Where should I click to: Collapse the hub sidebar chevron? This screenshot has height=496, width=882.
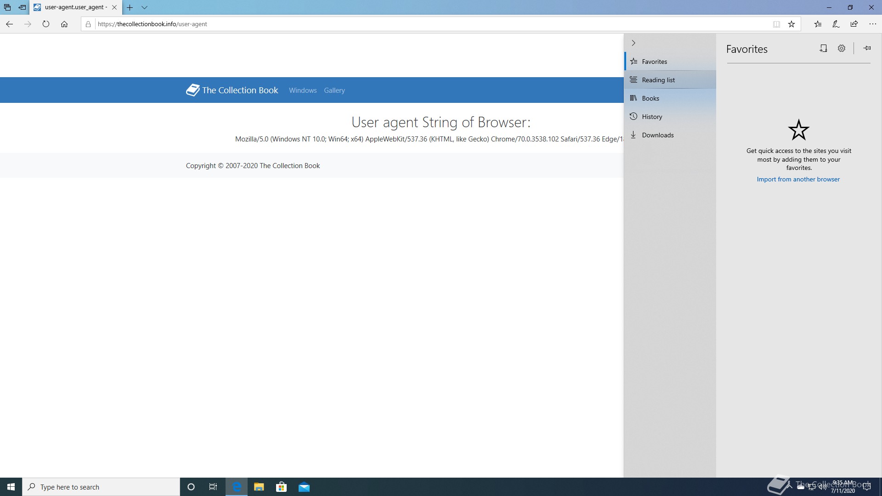coord(633,43)
